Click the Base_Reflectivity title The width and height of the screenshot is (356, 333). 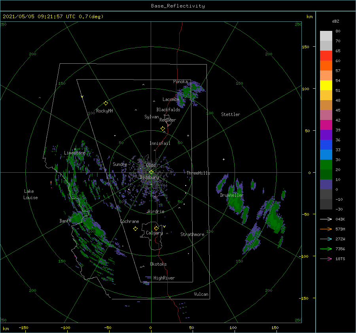tap(178, 6)
